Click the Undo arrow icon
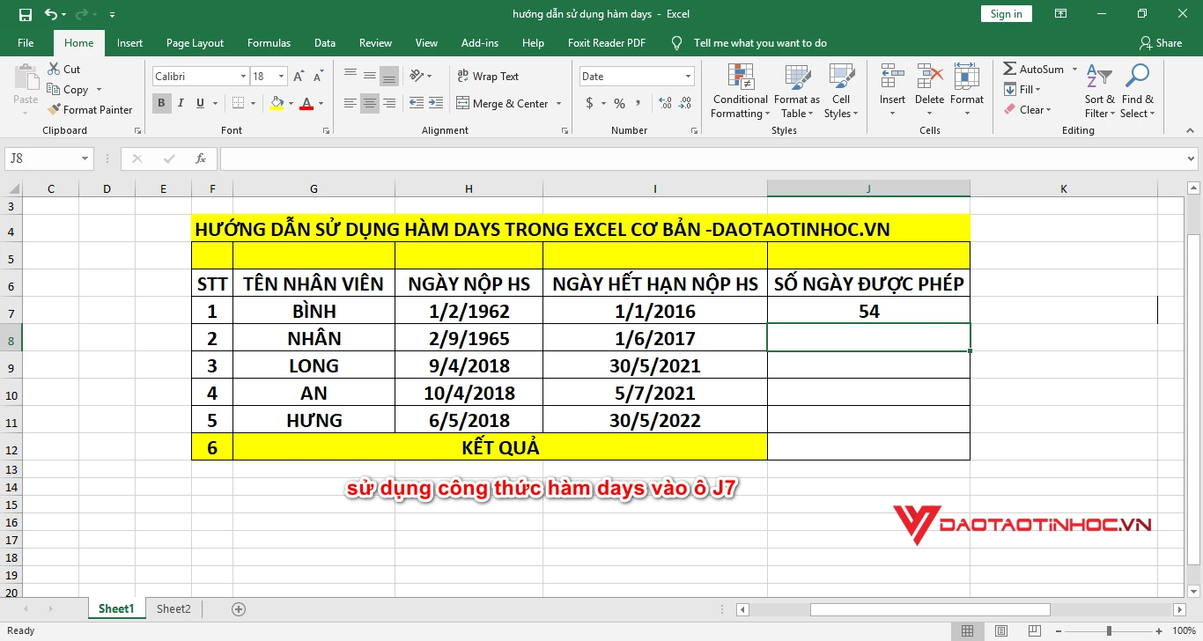Image resolution: width=1203 pixels, height=641 pixels. coord(51,14)
